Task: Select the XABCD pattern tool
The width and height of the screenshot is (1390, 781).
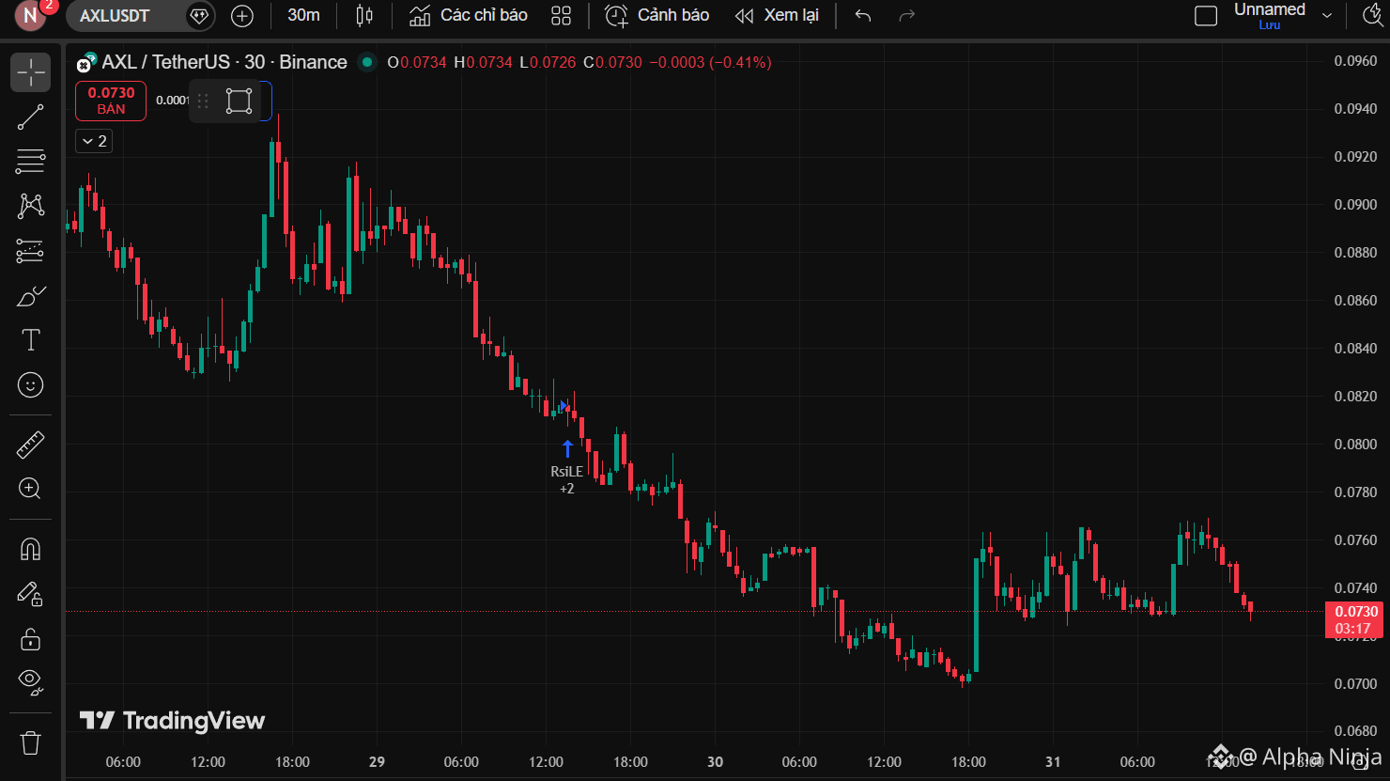Action: tap(30, 206)
